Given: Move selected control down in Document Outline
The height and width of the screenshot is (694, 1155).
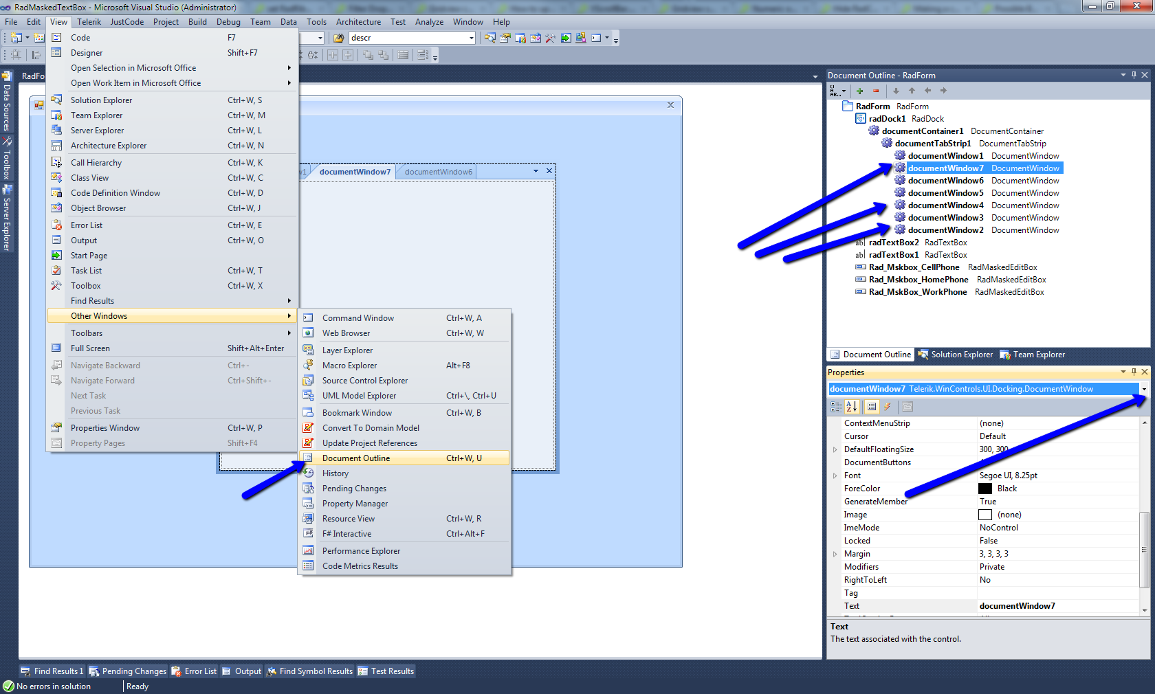Looking at the screenshot, I should [x=896, y=91].
